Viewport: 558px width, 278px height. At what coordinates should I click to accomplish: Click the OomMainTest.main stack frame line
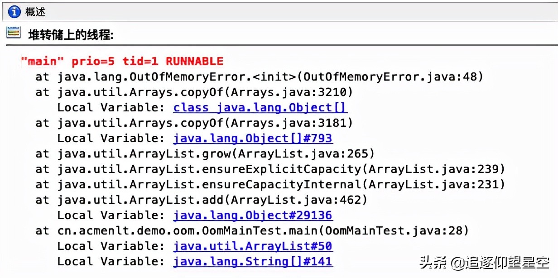tap(252, 230)
